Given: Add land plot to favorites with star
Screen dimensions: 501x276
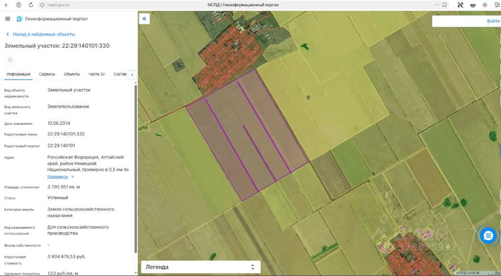Looking at the screenshot, I should click(x=10, y=59).
